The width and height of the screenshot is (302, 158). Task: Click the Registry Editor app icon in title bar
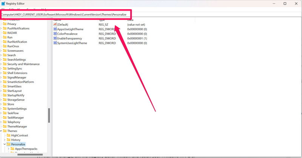[3, 3]
